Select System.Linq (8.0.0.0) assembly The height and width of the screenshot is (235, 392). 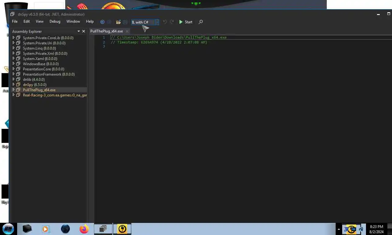(x=39, y=48)
